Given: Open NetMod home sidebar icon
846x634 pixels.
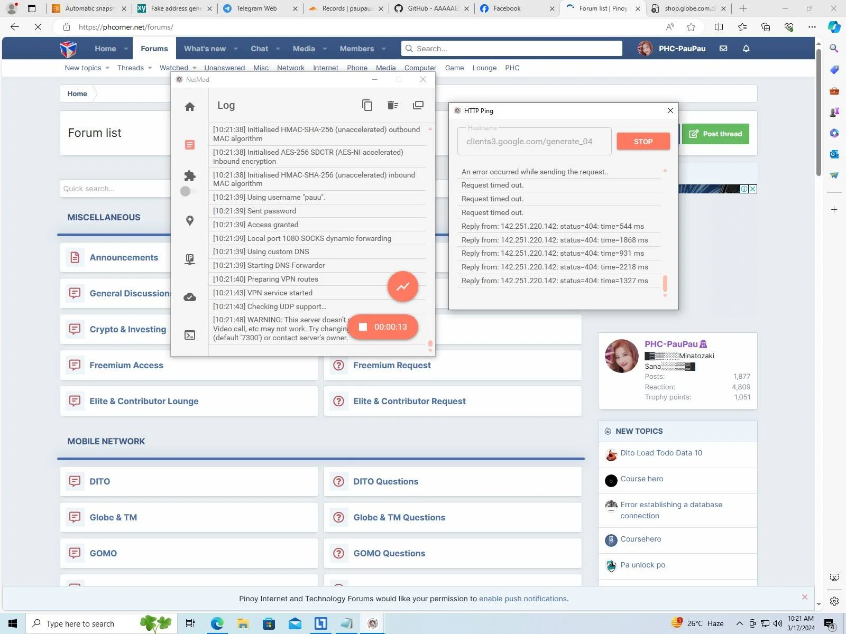Looking at the screenshot, I should (190, 107).
